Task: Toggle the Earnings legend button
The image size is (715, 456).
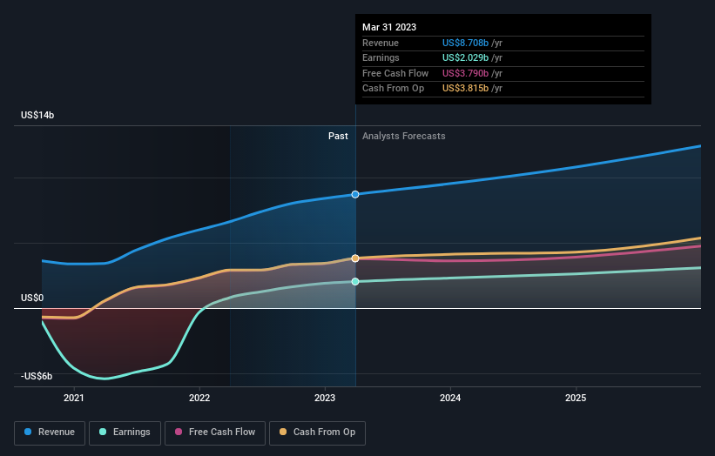Action: (x=125, y=433)
